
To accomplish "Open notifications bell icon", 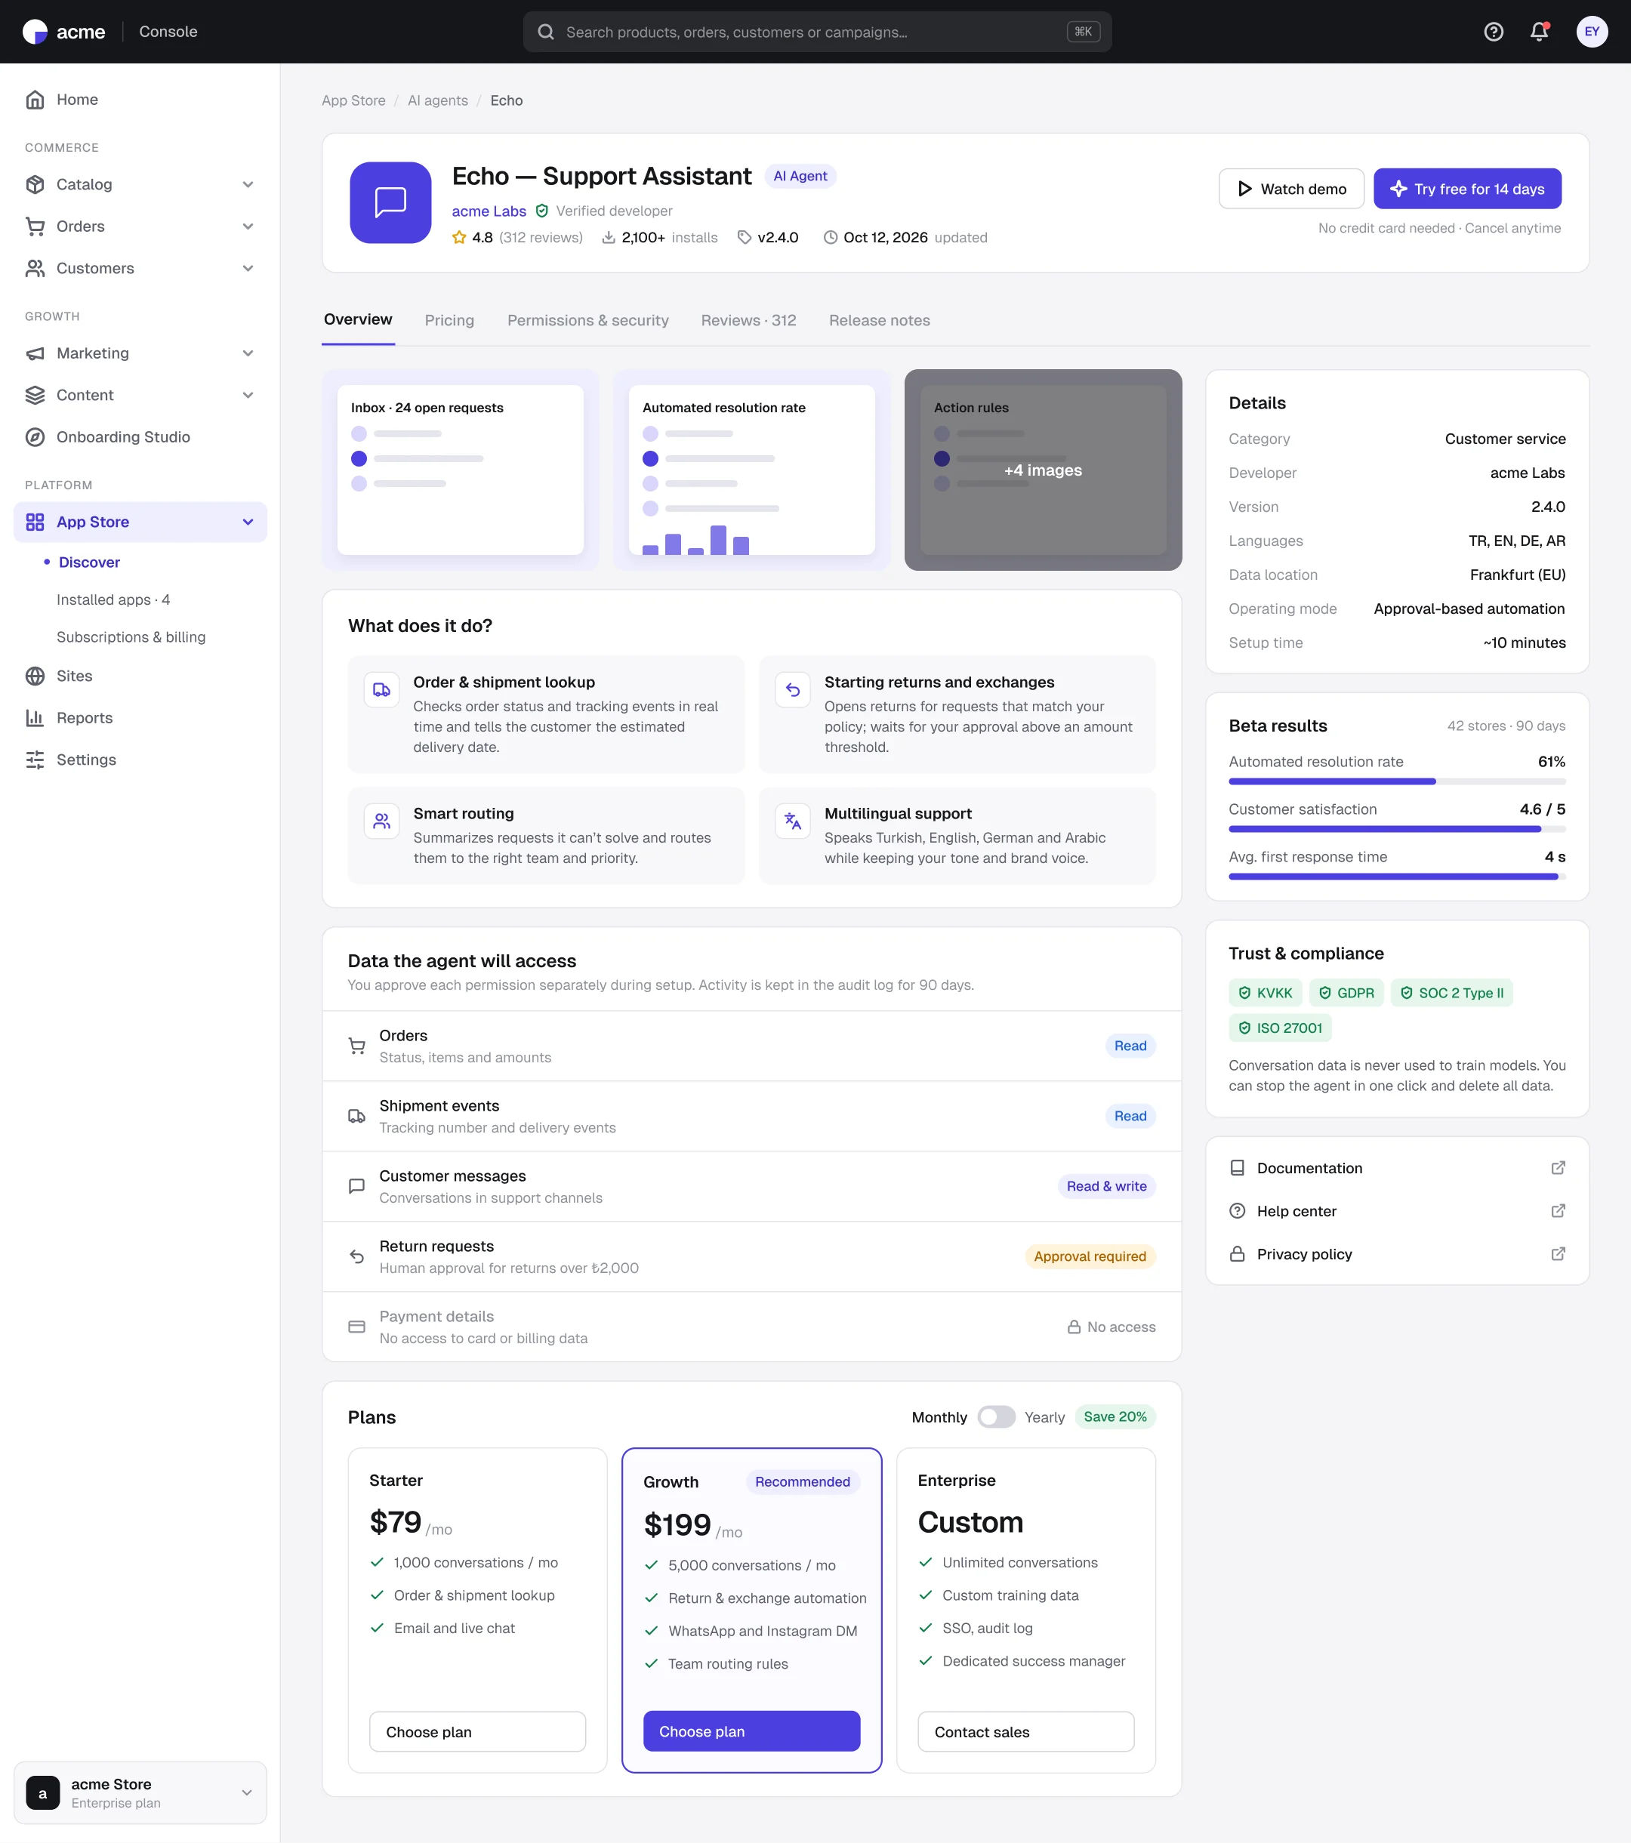I will tap(1539, 32).
